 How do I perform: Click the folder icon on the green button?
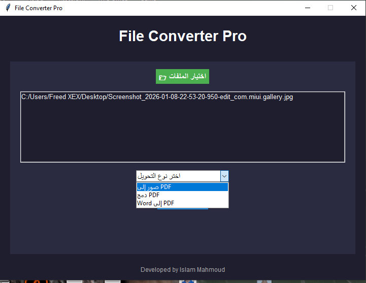[x=162, y=77]
